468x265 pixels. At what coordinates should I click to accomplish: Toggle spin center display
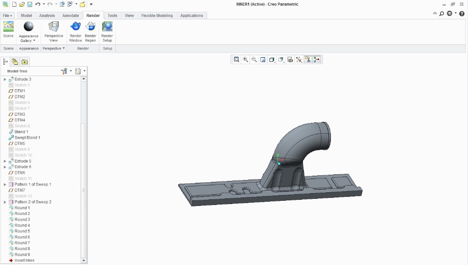point(317,60)
